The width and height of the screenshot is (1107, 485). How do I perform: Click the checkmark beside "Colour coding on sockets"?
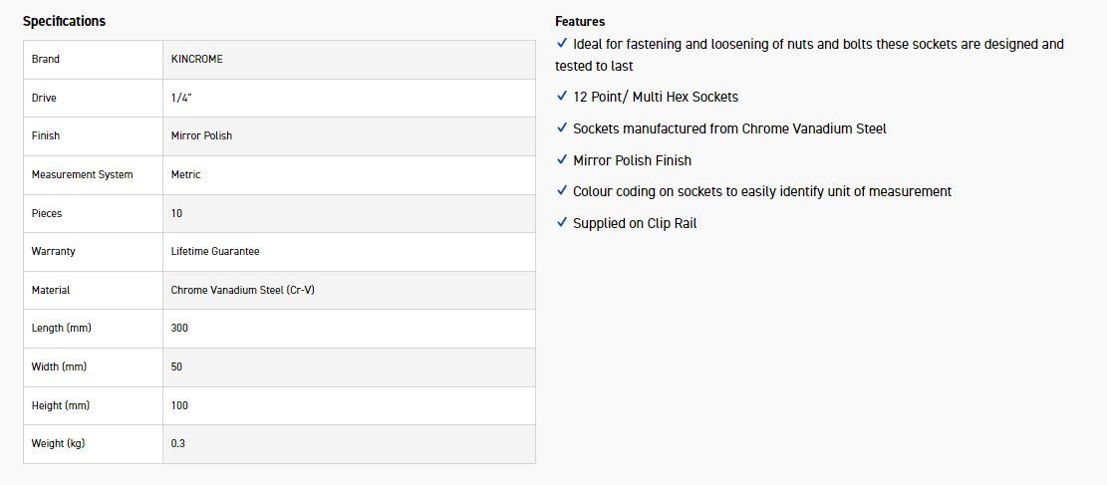(562, 191)
